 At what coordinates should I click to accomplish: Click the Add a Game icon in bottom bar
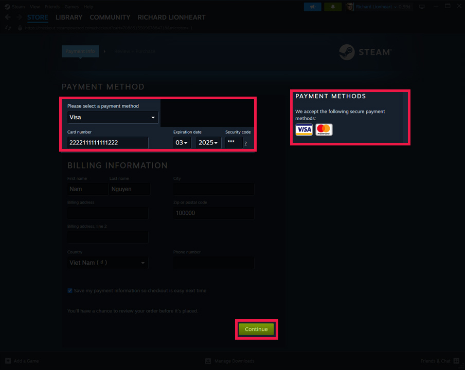8,361
